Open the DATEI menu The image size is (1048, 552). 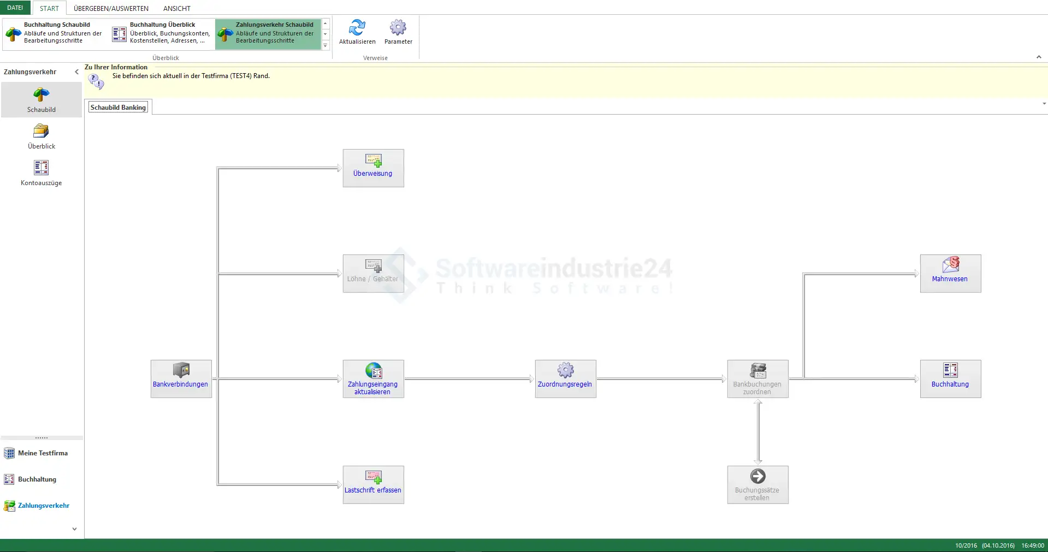(15, 8)
